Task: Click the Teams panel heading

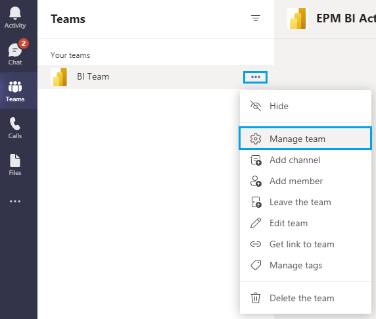Action: pyautogui.click(x=68, y=19)
